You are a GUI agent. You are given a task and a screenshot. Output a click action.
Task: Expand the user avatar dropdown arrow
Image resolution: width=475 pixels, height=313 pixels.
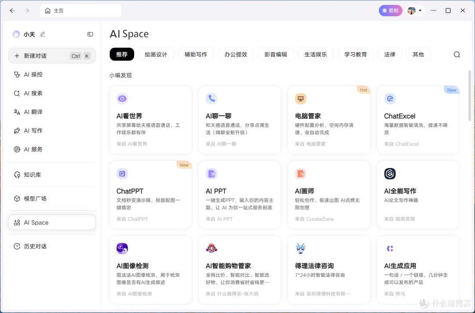pos(420,11)
